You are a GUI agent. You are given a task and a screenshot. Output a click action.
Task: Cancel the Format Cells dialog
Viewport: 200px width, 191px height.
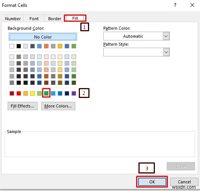[x=184, y=182]
